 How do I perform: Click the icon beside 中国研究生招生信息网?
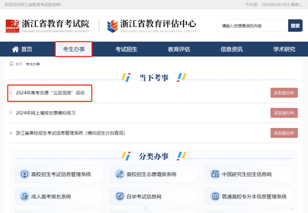[215, 174]
